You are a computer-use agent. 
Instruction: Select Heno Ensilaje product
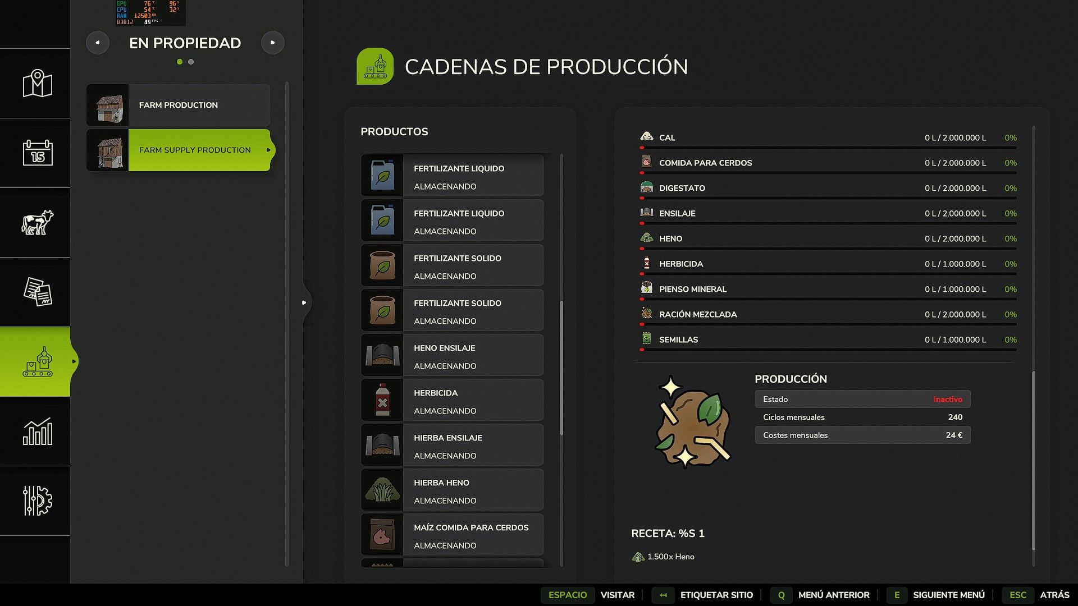pos(453,355)
